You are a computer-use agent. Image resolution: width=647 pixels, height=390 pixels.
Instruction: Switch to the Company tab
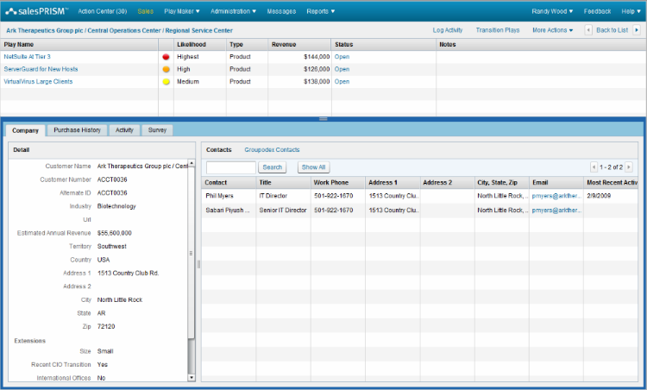click(x=25, y=130)
